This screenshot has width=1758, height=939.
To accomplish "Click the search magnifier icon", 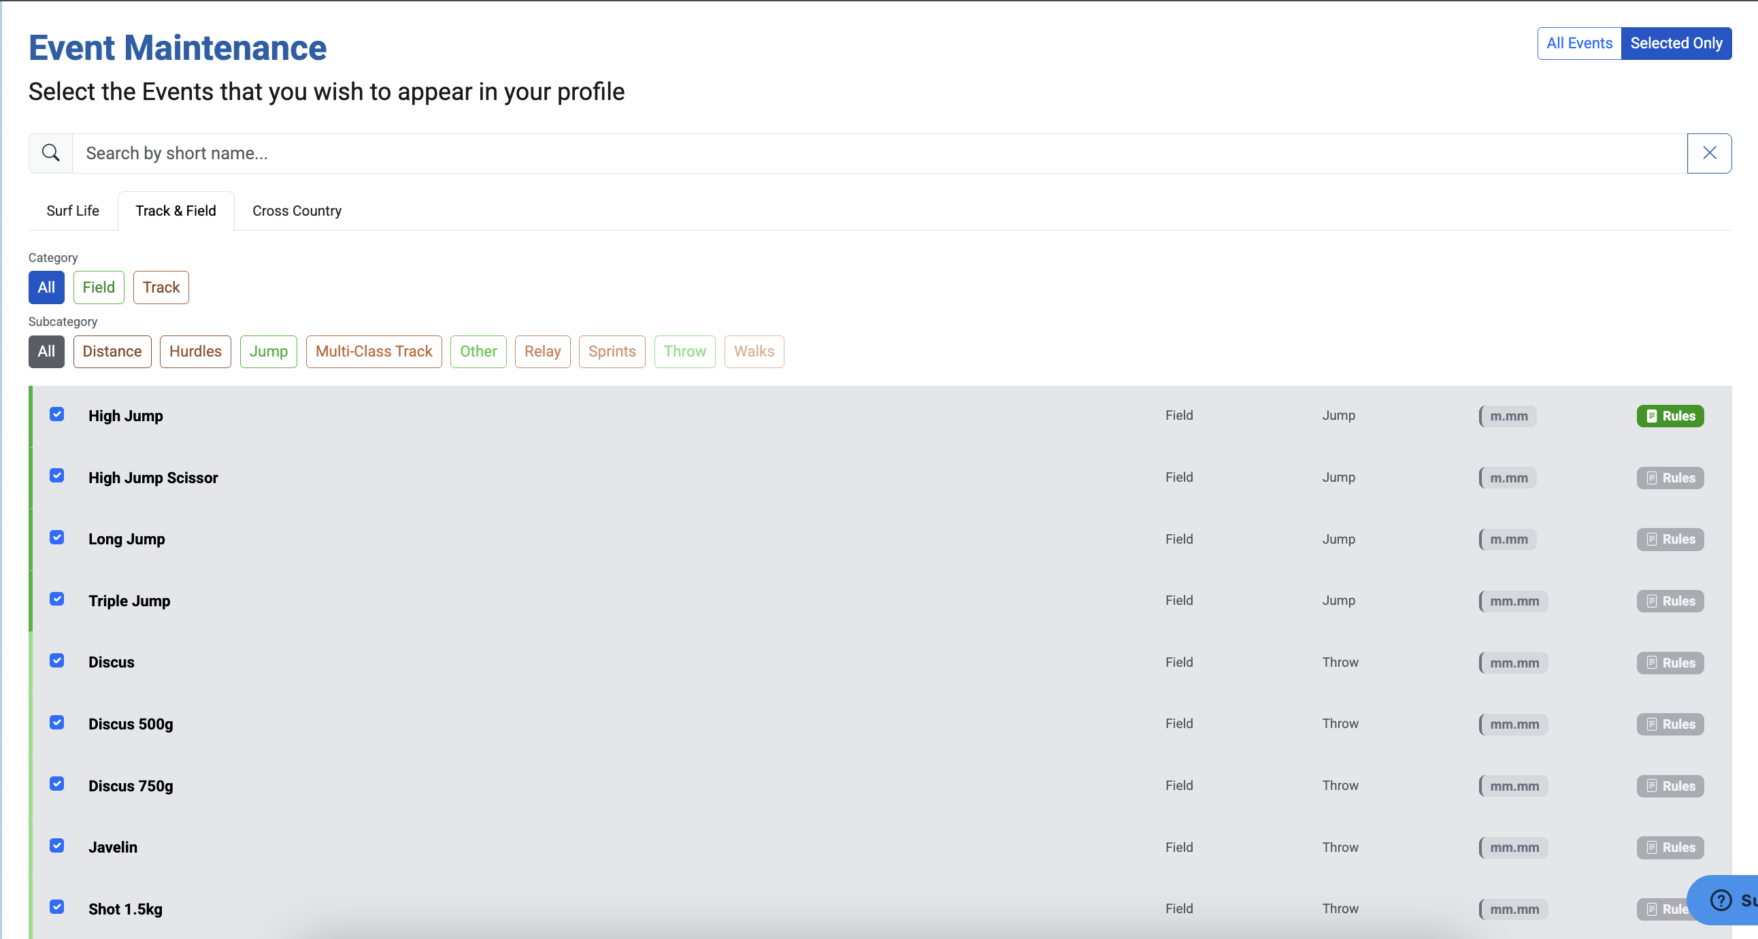I will (50, 153).
